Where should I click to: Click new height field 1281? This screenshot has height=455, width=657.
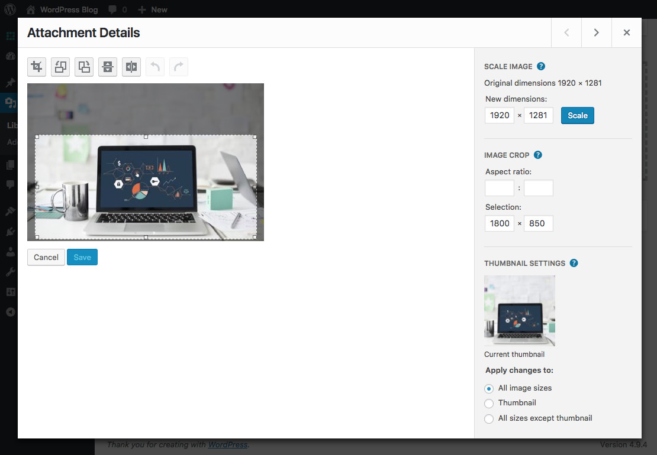pos(539,115)
